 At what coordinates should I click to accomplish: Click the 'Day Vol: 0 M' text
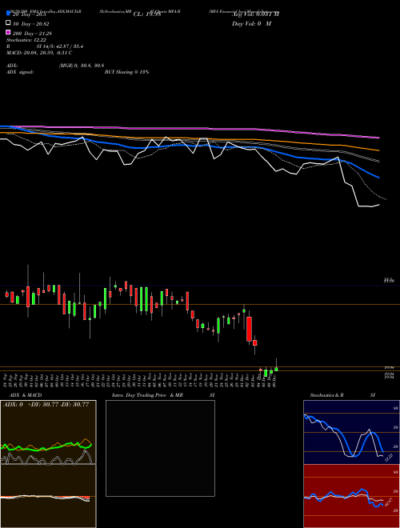click(251, 23)
